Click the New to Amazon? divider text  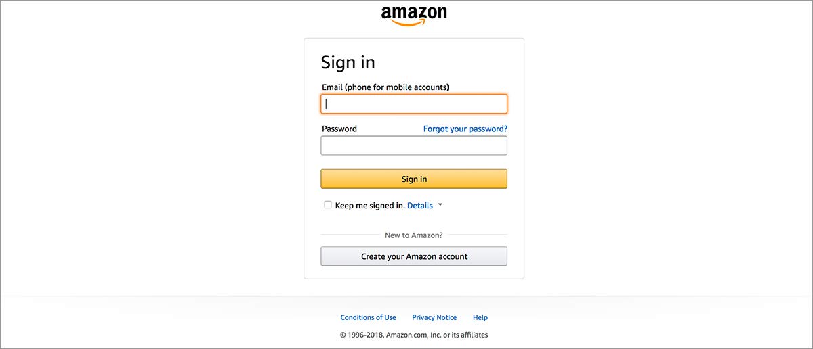[x=414, y=235]
